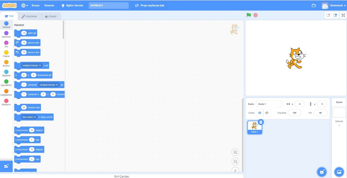Viewport: 347px width, 178px height.
Task: Switch to the Sesler tab
Action: coord(51,17)
